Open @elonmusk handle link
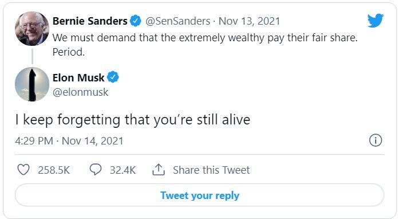Screen dimensions: 398x219 tap(81, 92)
